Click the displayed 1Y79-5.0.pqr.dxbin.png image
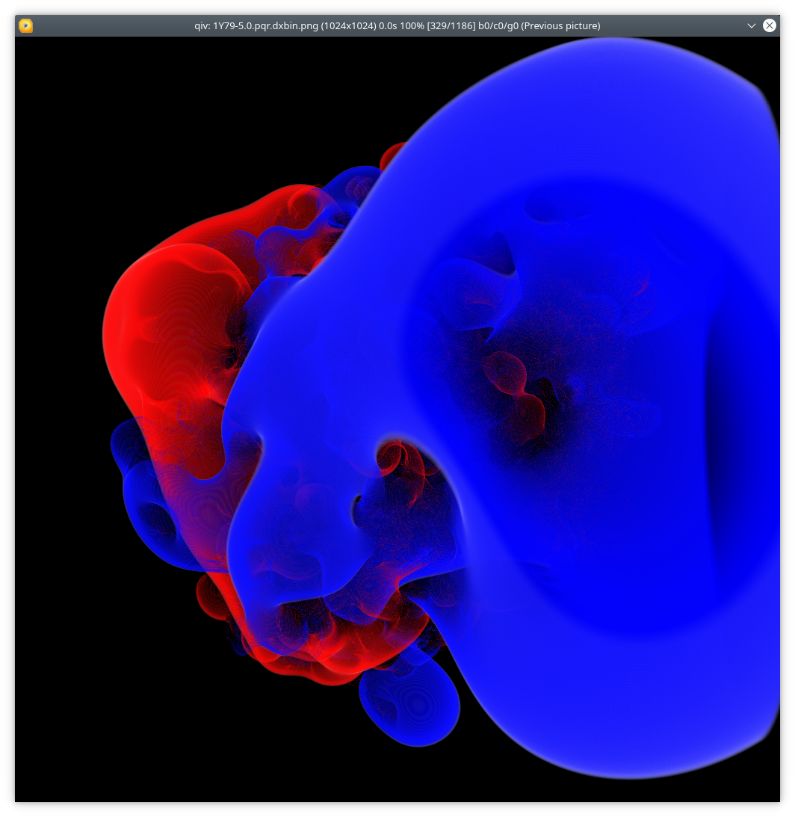 [397, 419]
